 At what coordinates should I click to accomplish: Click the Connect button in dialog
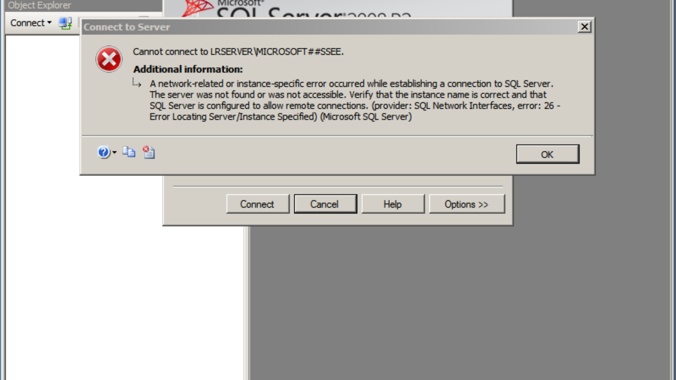tap(257, 204)
